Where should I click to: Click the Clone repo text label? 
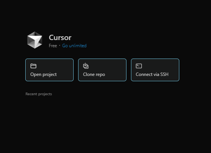pos(94,74)
